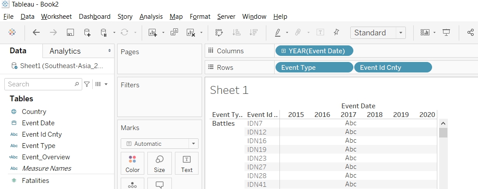478x189 pixels.
Task: Toggle the Highlight pen tool
Action: tap(278, 33)
